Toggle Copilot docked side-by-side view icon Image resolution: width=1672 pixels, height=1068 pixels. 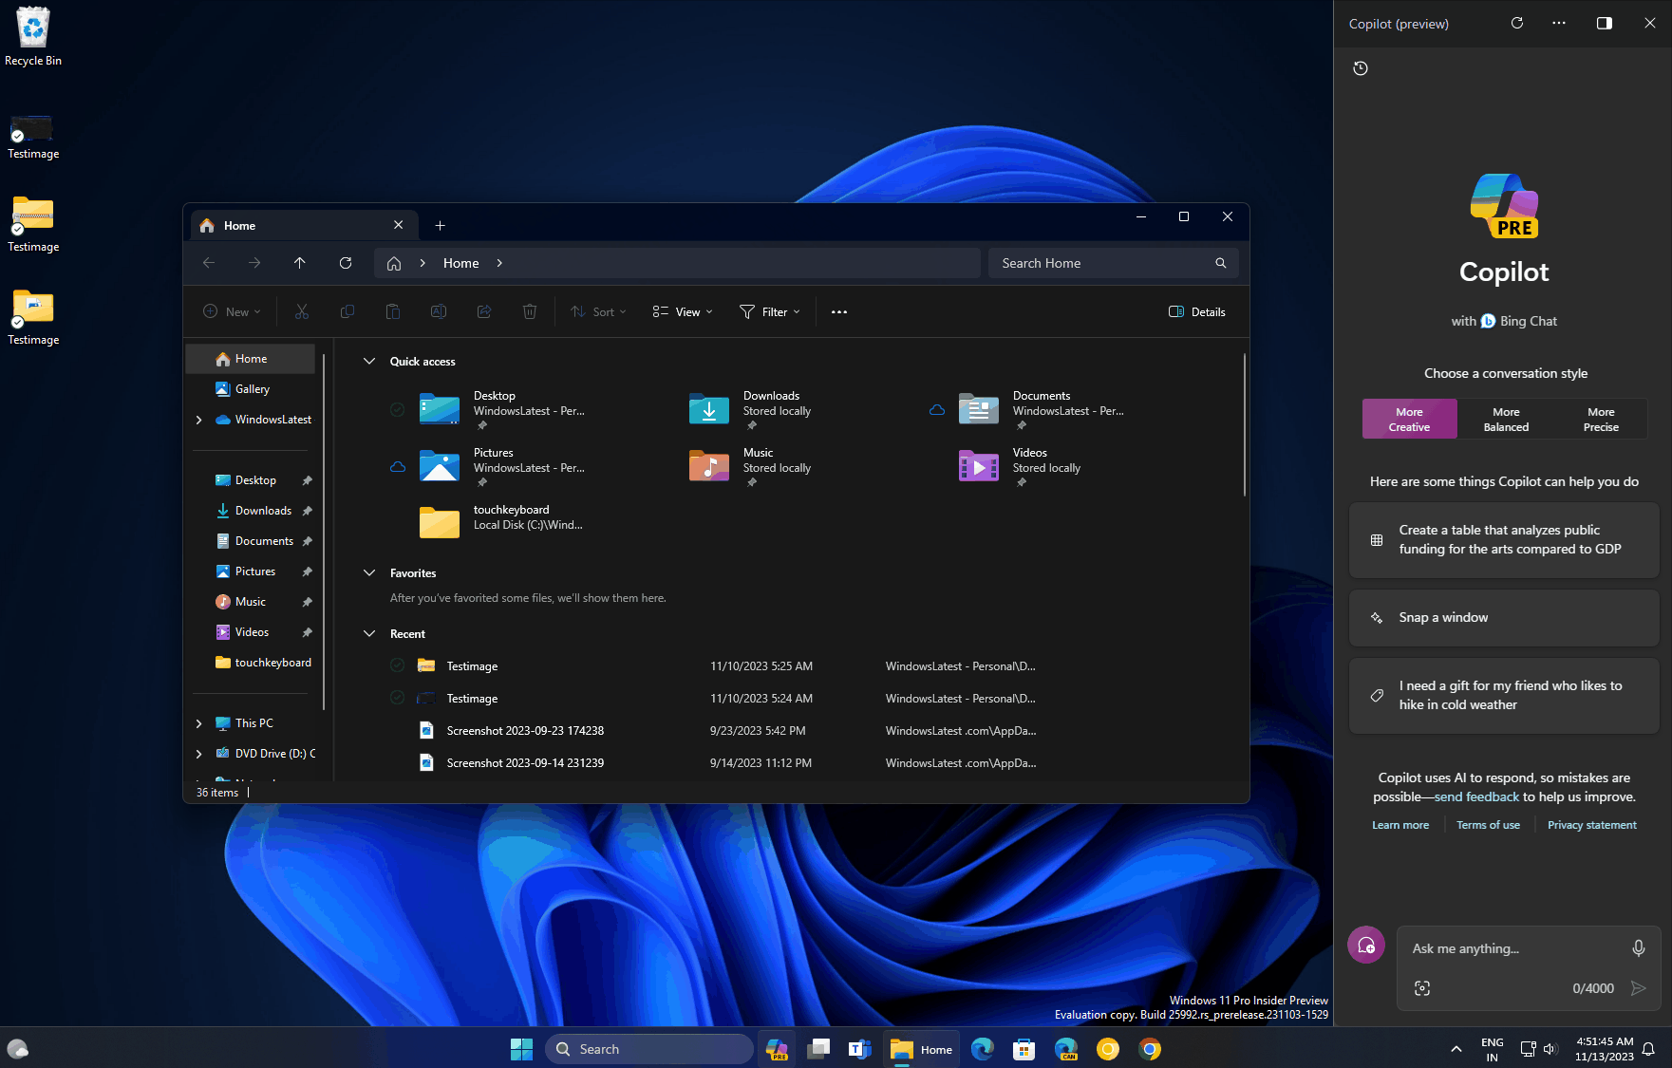tap(1605, 23)
